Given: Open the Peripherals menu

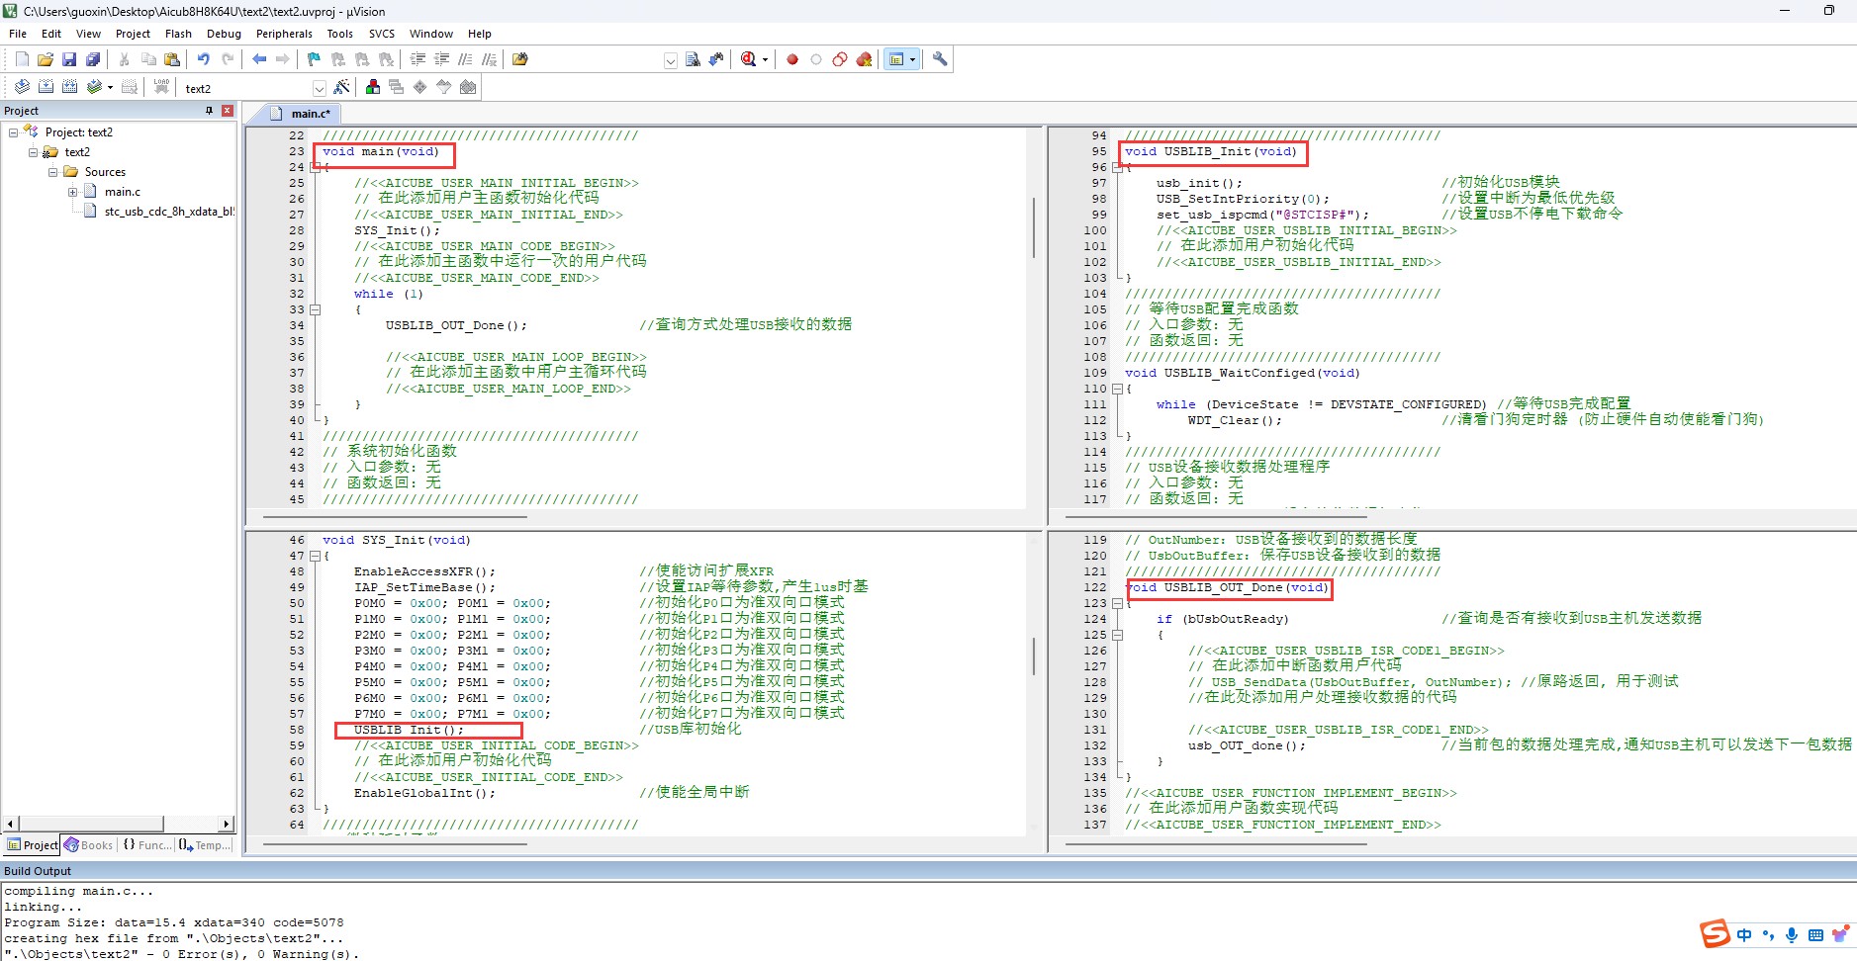Looking at the screenshot, I should pyautogui.click(x=284, y=34).
